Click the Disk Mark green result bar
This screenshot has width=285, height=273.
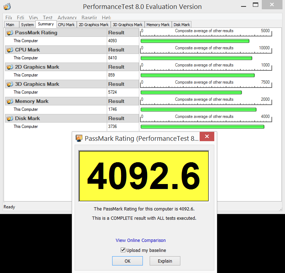(202, 127)
